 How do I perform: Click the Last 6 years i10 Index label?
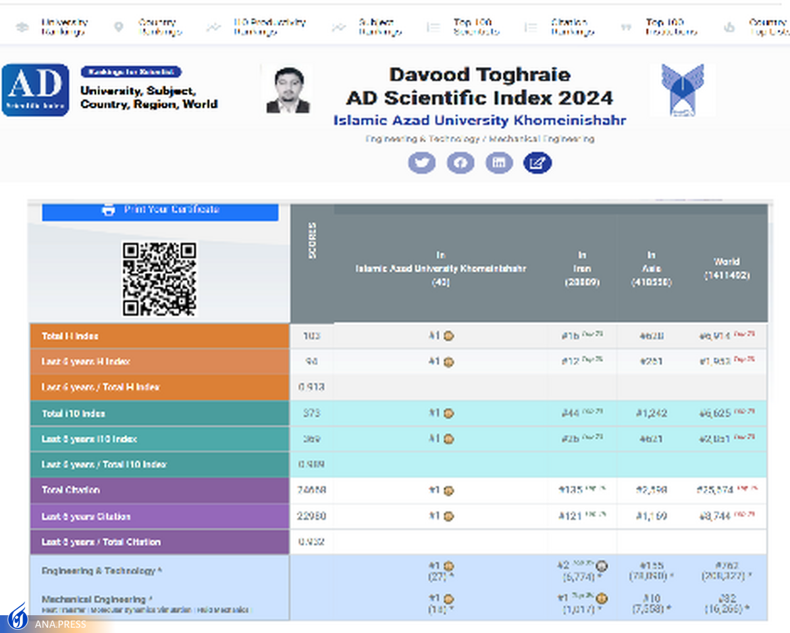coord(90,439)
